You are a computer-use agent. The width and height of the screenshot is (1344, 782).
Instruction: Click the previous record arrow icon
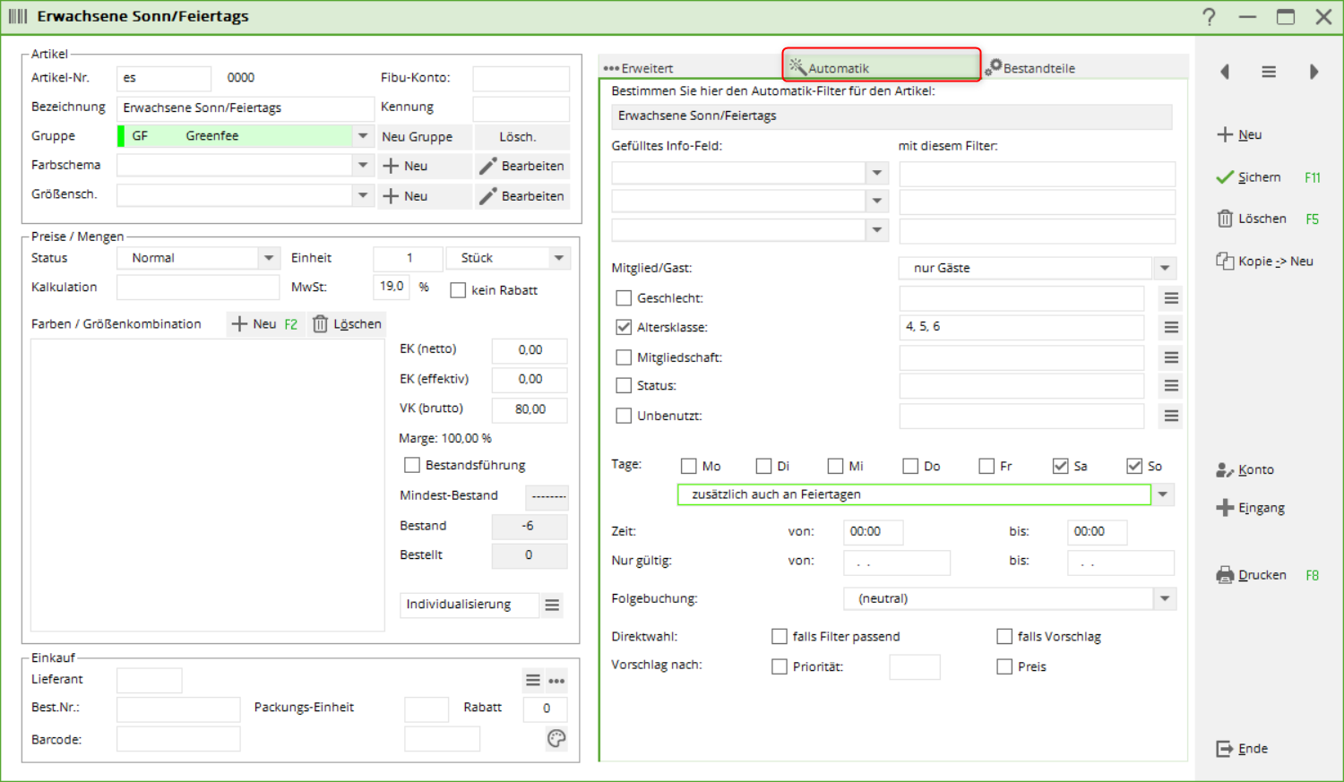[1225, 72]
